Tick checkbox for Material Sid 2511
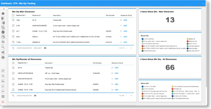This screenshot has width=211, height=109. [x=13, y=31]
